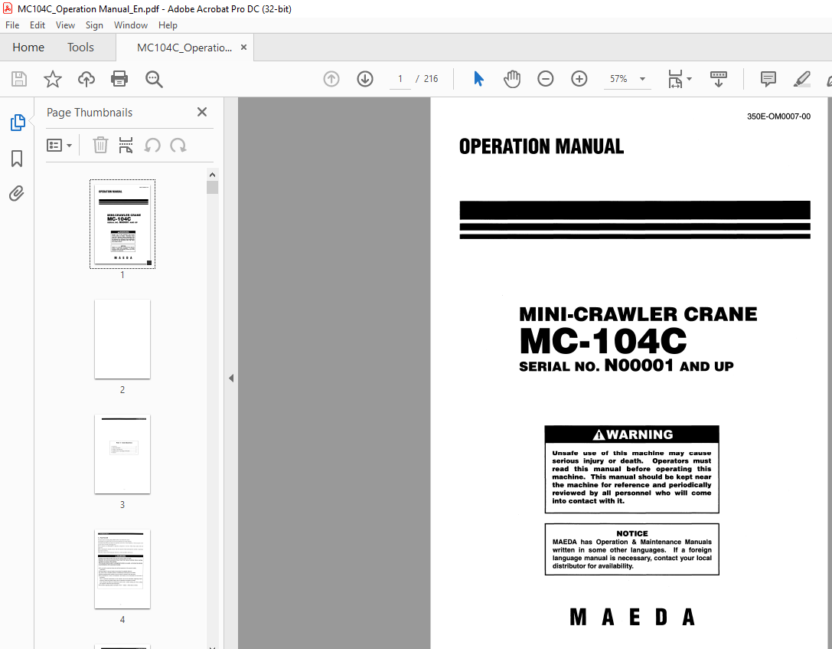Open the Sign menu
Image resolution: width=832 pixels, height=649 pixels.
[94, 25]
